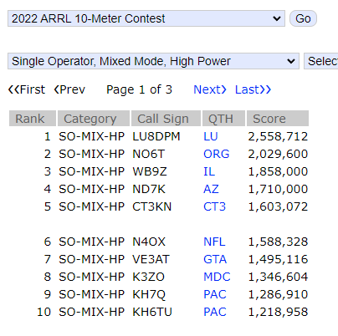This screenshot has width=338, height=336.
Task: Select call sign VE3AT
Action: click(151, 259)
